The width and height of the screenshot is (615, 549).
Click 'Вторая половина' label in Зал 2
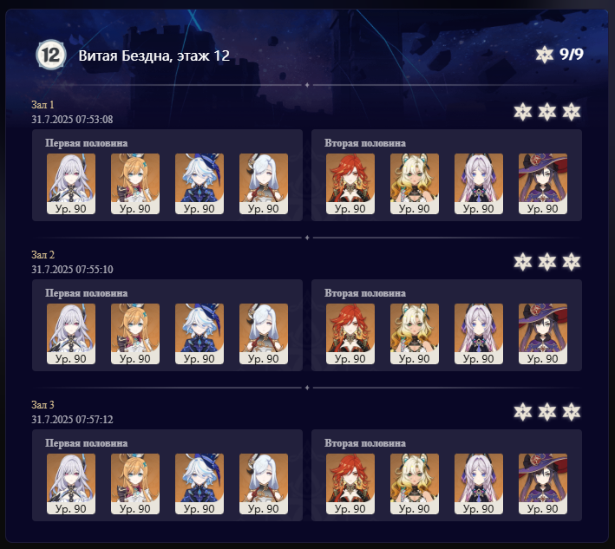pyautogui.click(x=365, y=293)
